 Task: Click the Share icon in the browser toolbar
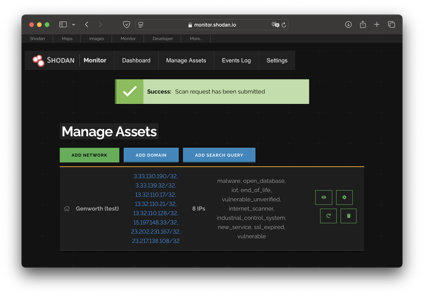[362, 24]
